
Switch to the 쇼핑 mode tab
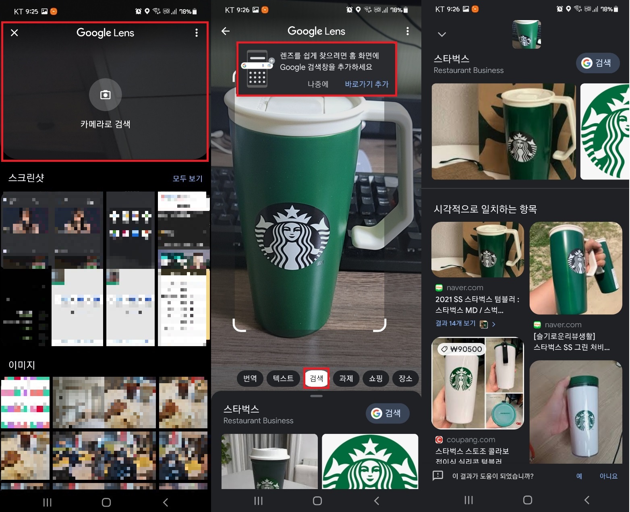coord(375,378)
